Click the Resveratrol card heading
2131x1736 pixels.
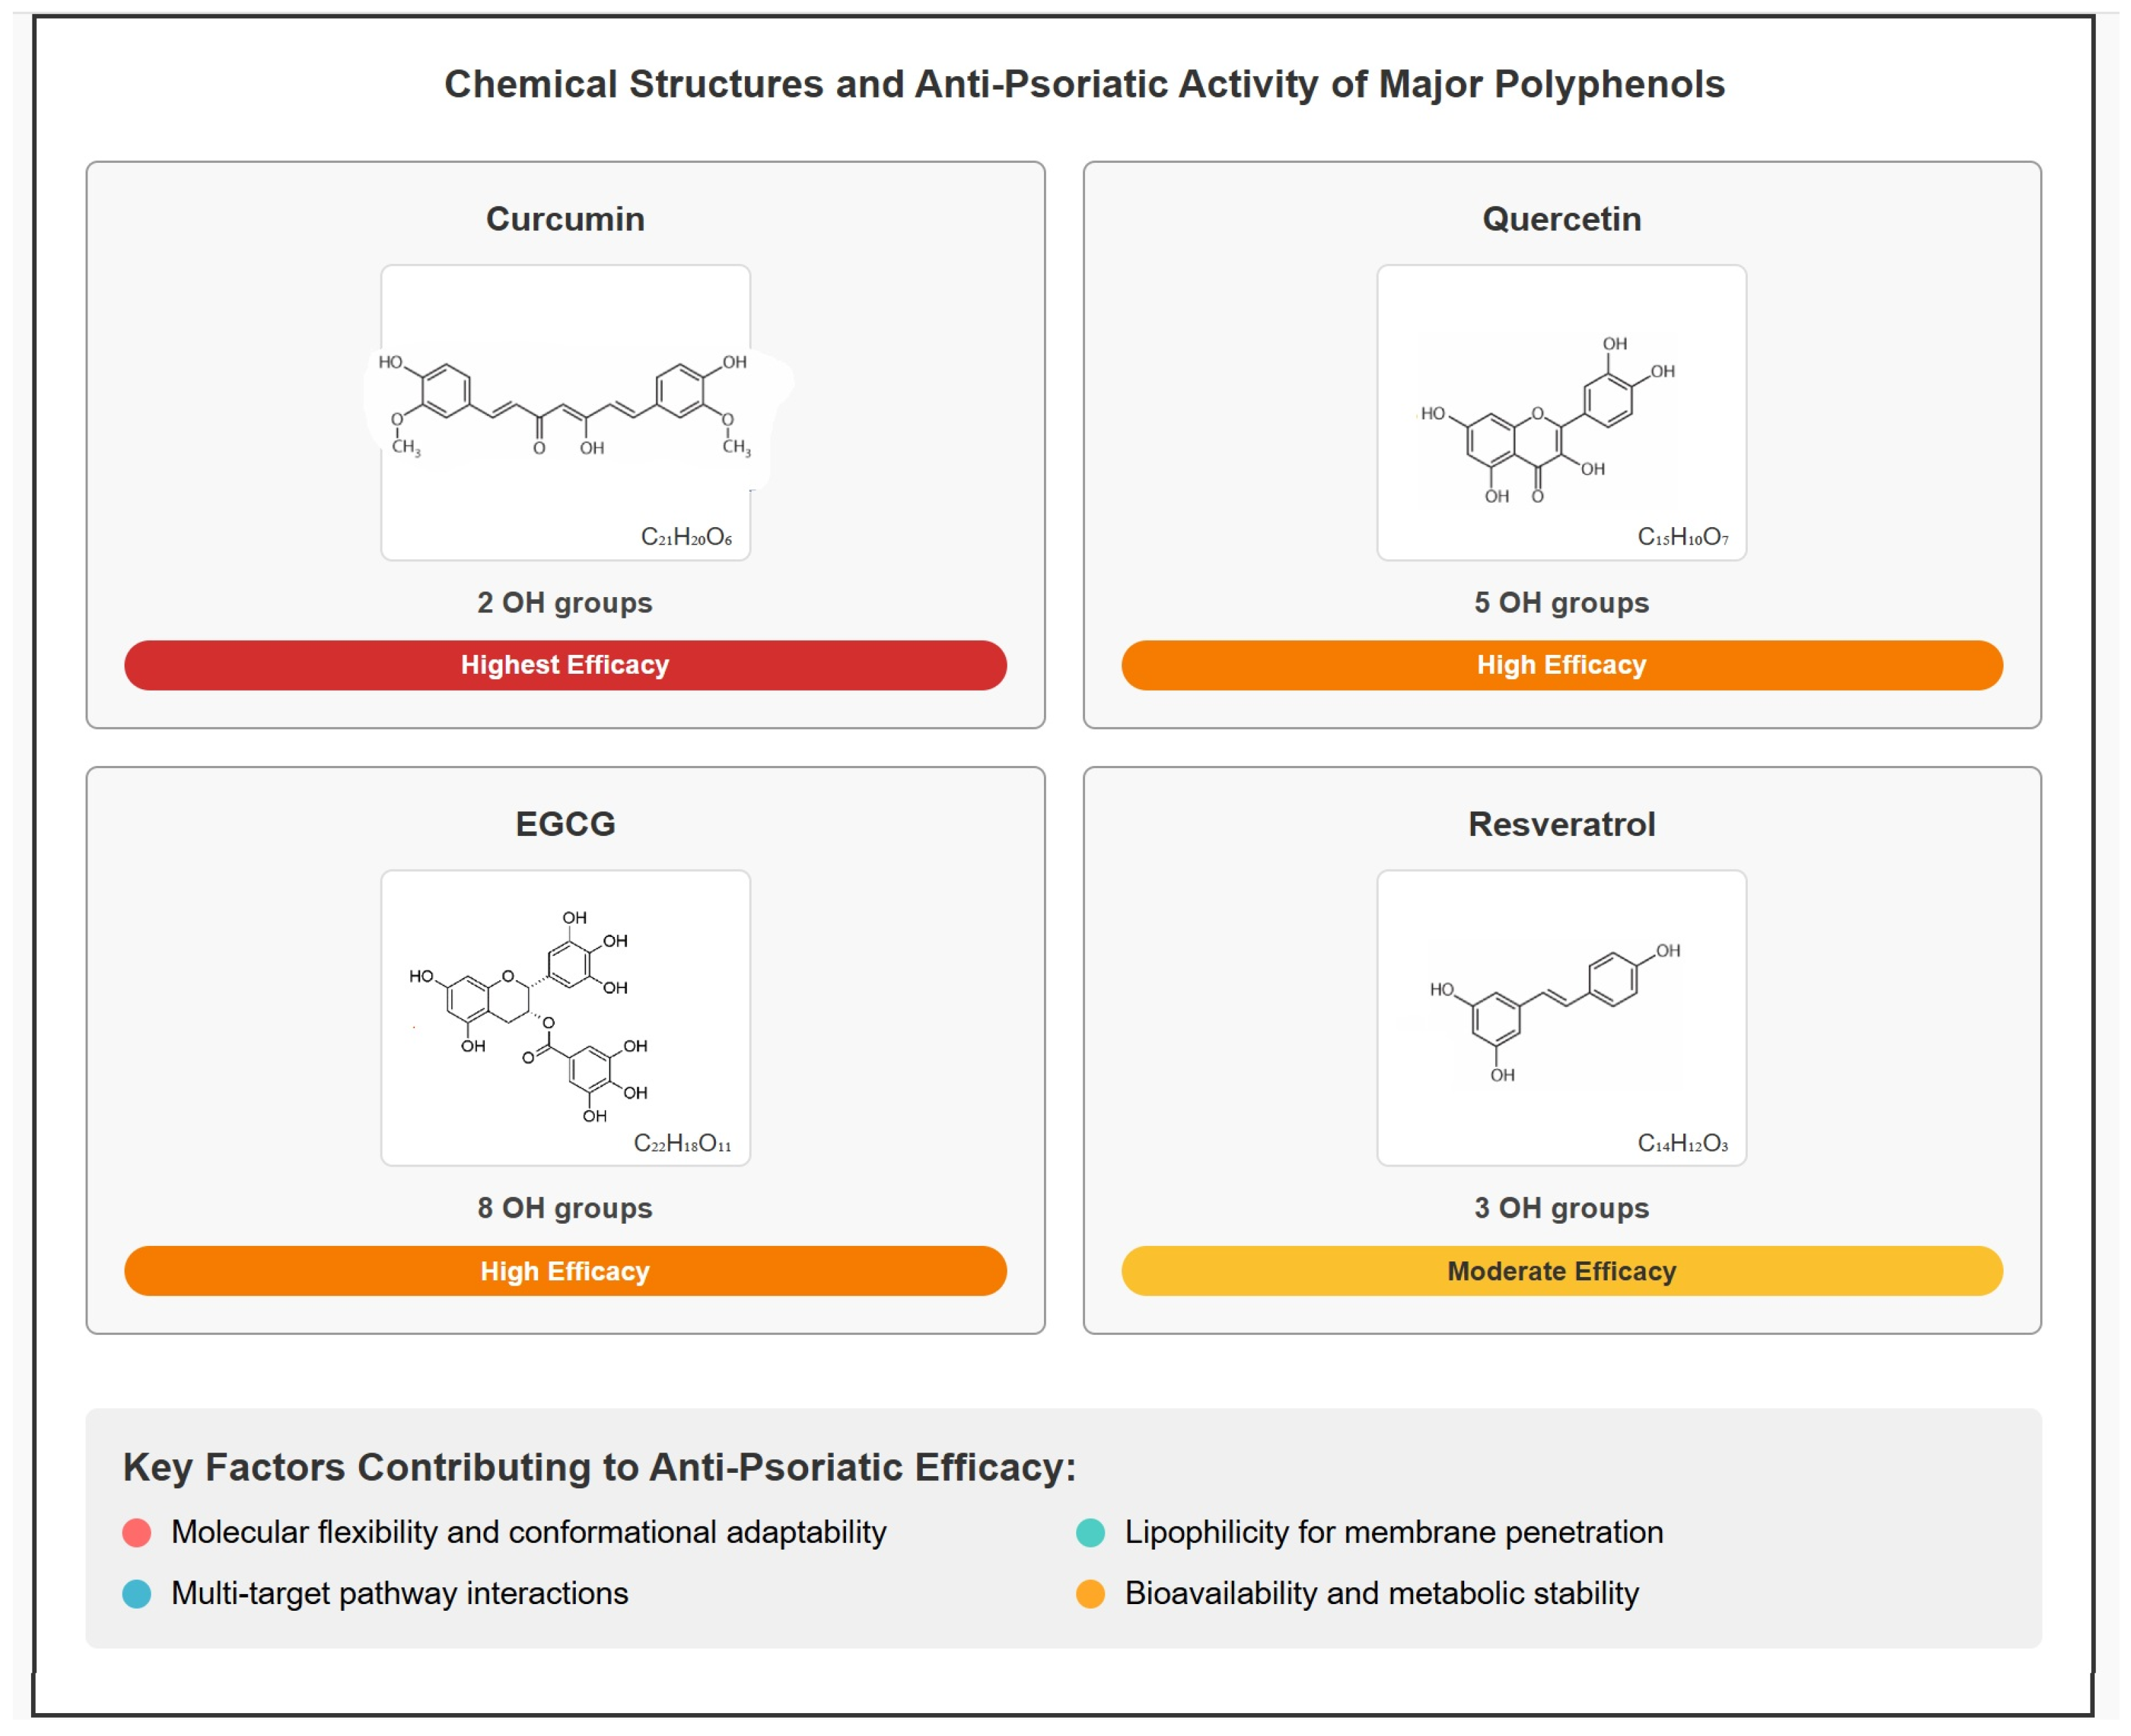(x=1561, y=824)
